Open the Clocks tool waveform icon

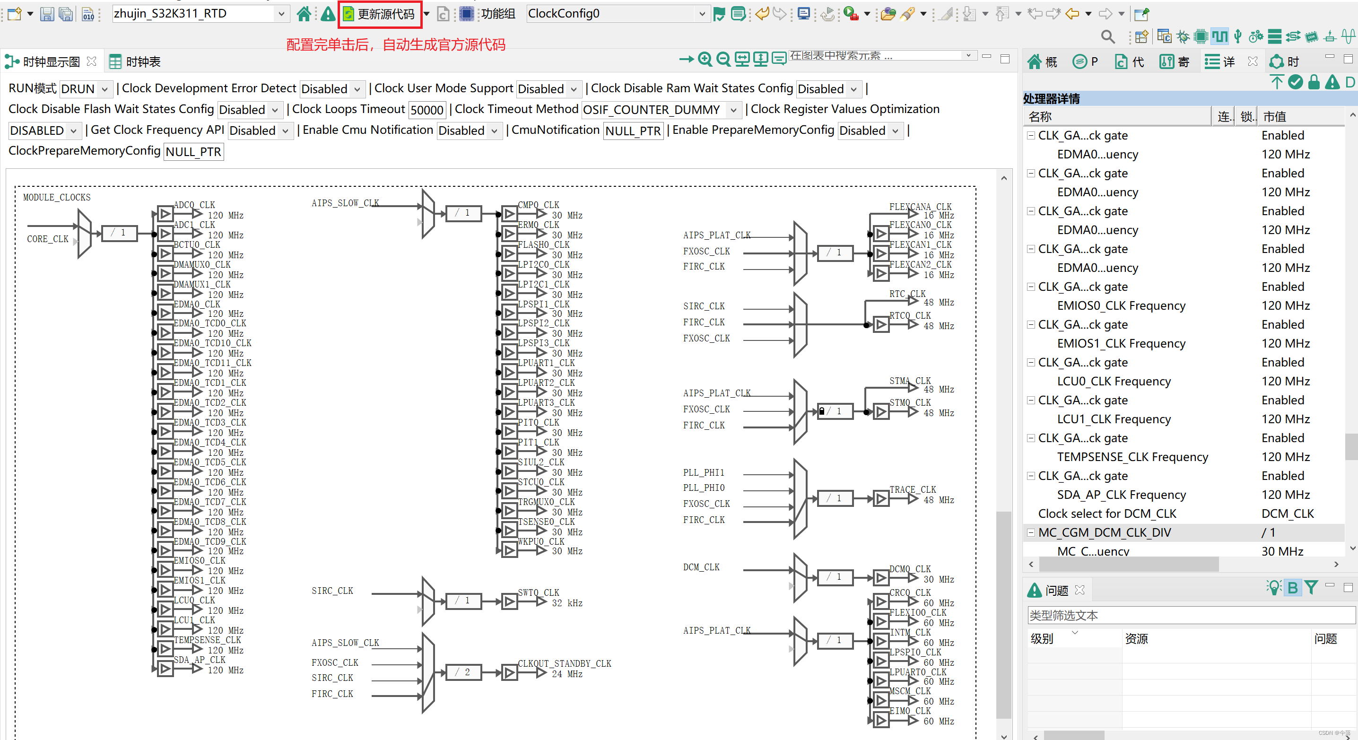pos(1219,36)
